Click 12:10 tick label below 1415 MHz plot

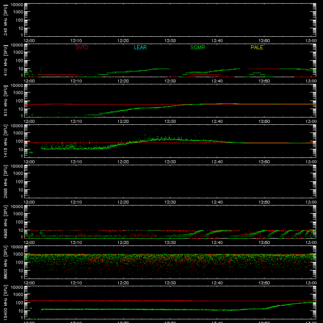point(76,162)
